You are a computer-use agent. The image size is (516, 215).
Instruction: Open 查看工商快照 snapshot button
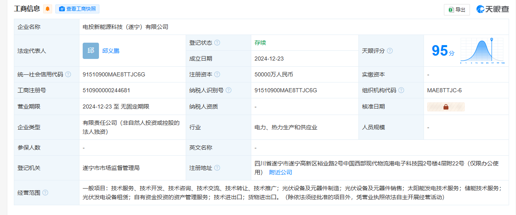[77, 9]
